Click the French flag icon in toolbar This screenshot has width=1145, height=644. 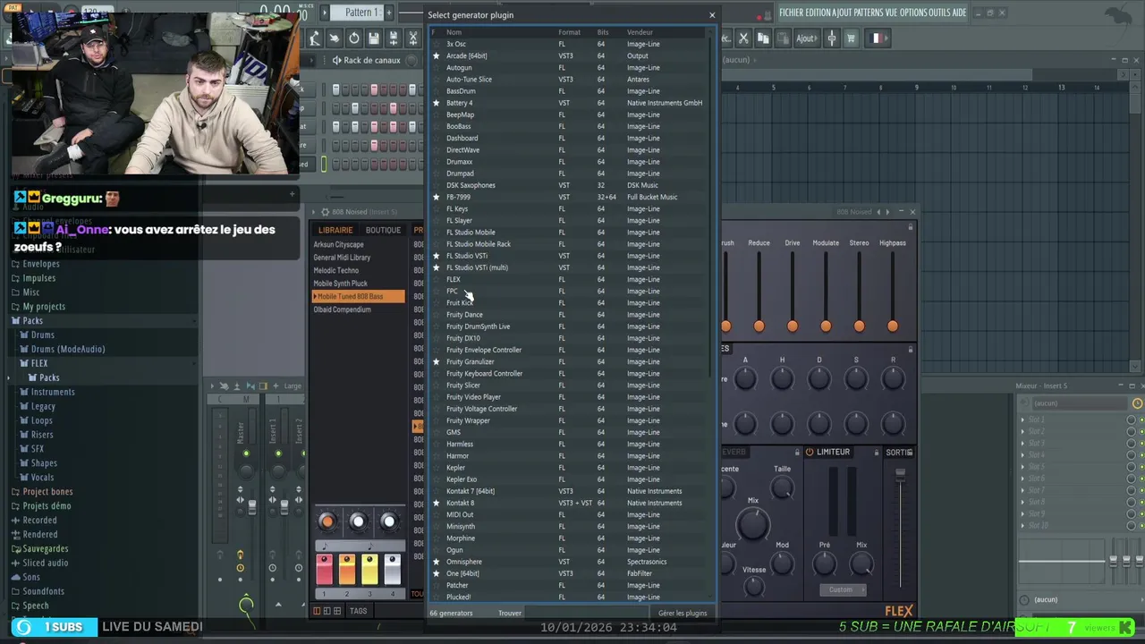(876, 38)
